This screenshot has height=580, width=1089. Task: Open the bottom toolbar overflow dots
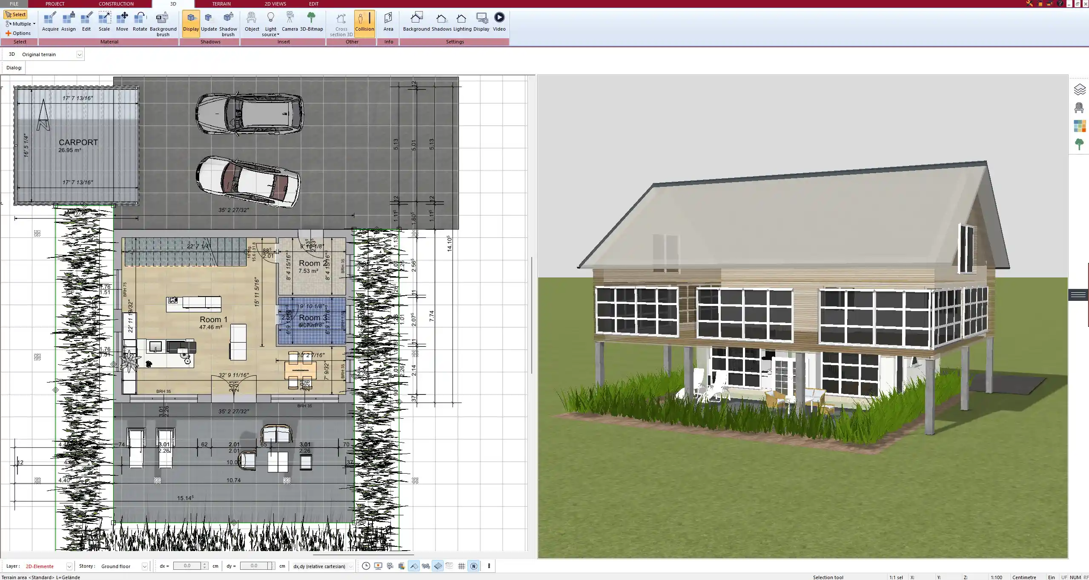point(489,566)
